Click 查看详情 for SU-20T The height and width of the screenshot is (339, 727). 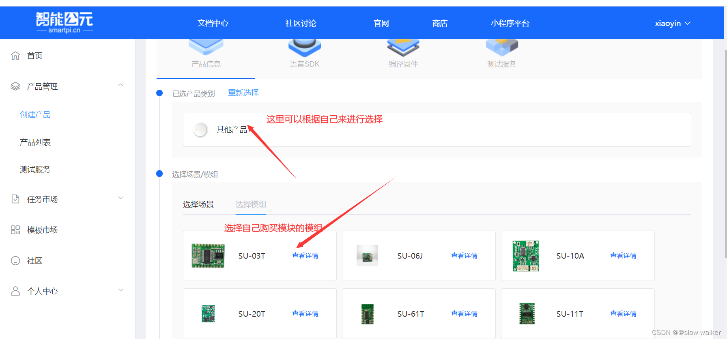point(305,314)
